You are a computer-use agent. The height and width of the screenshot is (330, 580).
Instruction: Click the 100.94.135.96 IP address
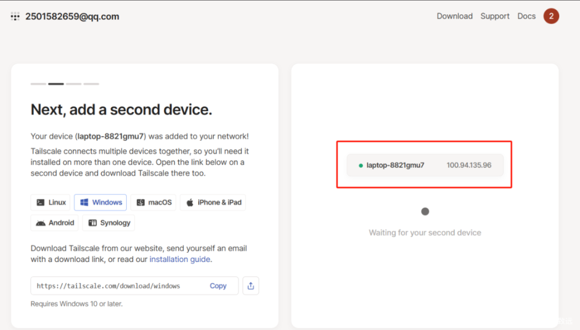coord(469,165)
